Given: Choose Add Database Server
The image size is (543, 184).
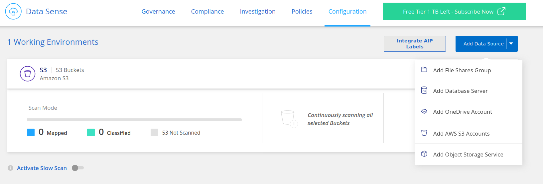Looking at the screenshot, I should 468,91.
